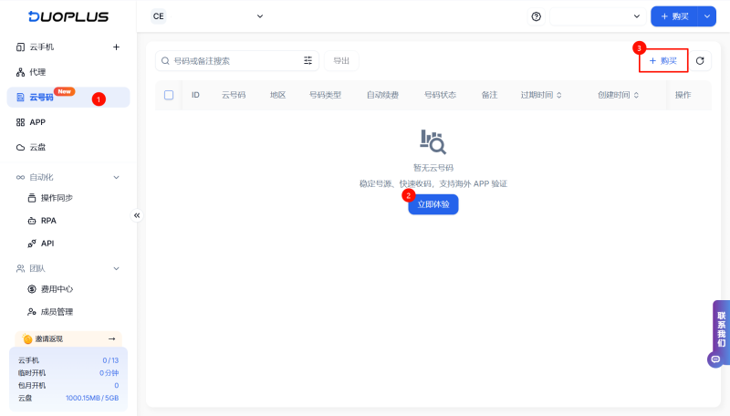This screenshot has height=416, width=730.
Task: Click the outlined 购买 button in table toolbar
Action: point(662,61)
